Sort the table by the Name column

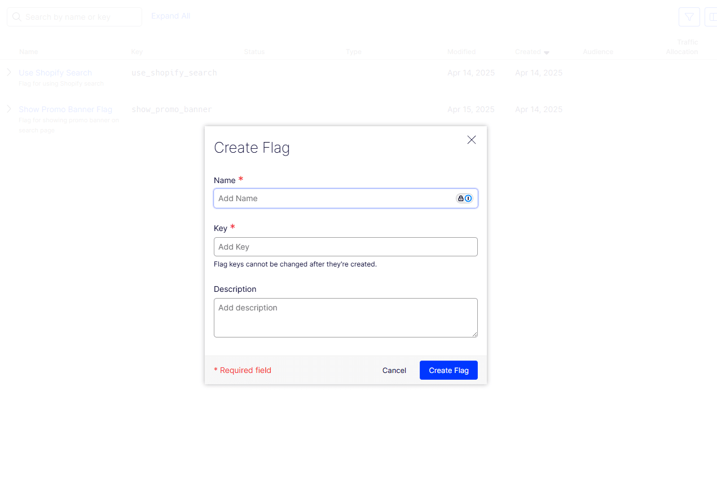[x=28, y=52]
